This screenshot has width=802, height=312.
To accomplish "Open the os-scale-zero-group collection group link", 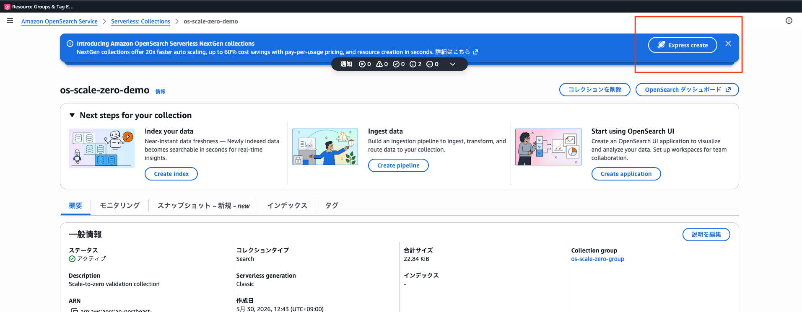I will pos(597,259).
